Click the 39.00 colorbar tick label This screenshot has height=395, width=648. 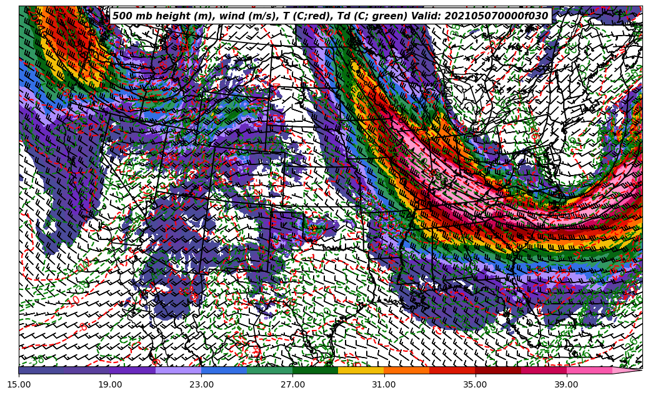pos(566,384)
